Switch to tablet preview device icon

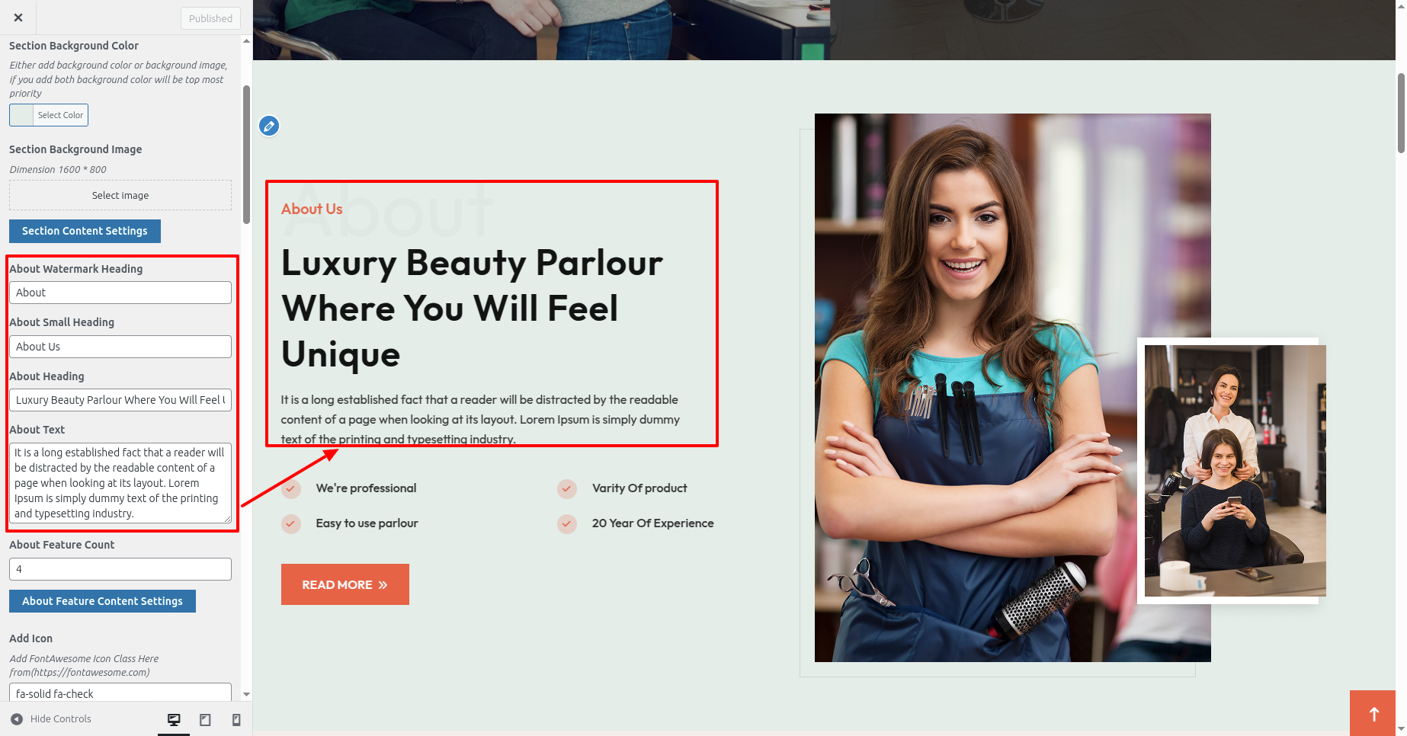205,719
